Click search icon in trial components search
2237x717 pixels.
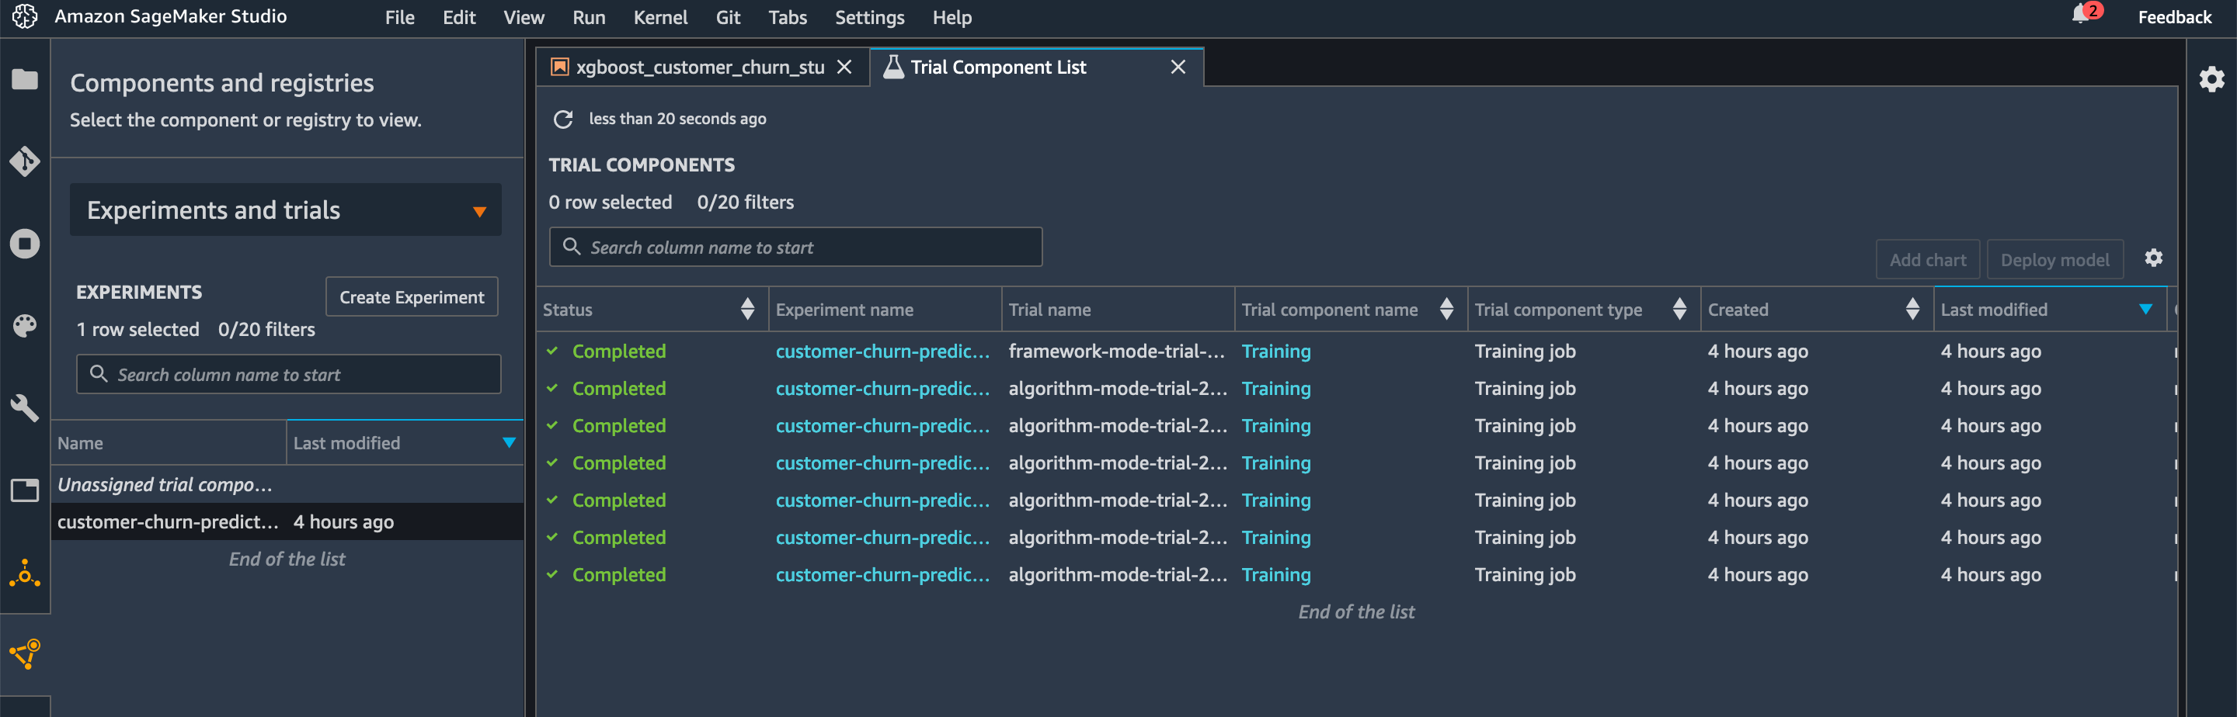point(572,247)
